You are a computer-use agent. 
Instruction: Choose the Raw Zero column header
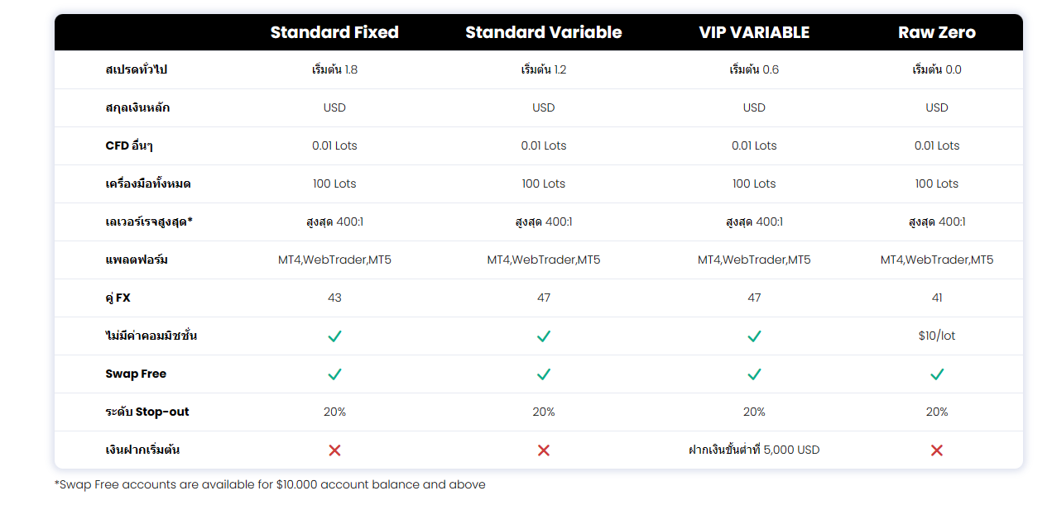(x=937, y=32)
